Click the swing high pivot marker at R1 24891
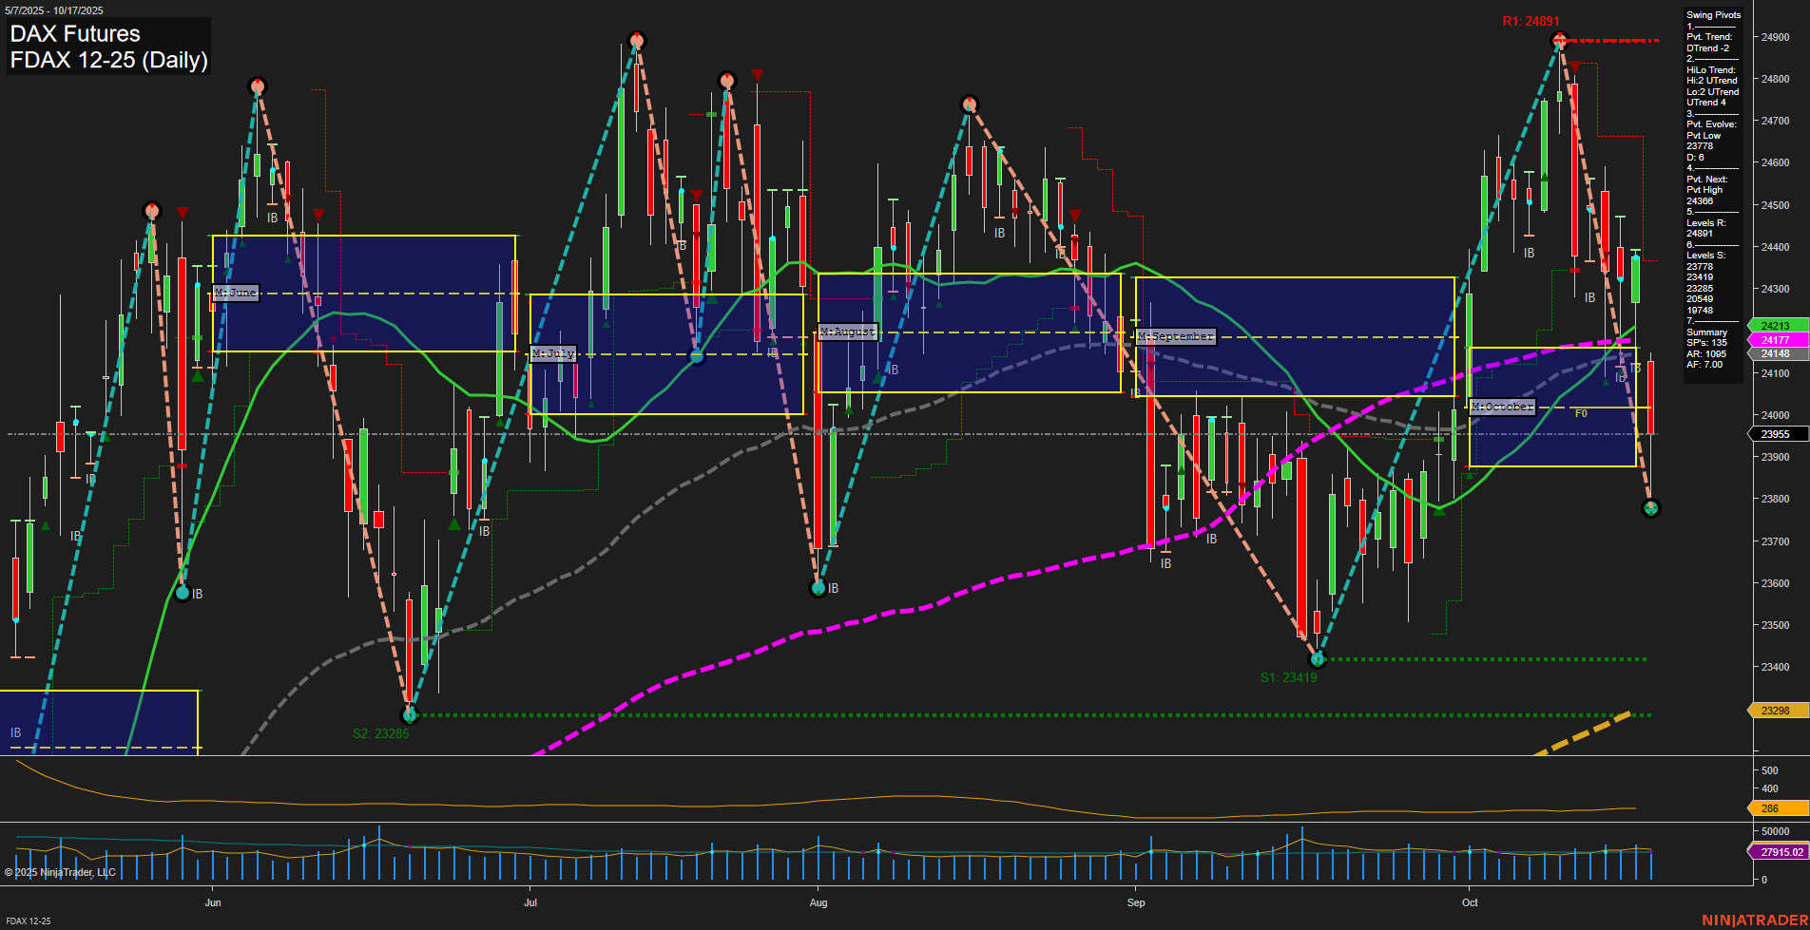The image size is (1810, 930). (1559, 40)
